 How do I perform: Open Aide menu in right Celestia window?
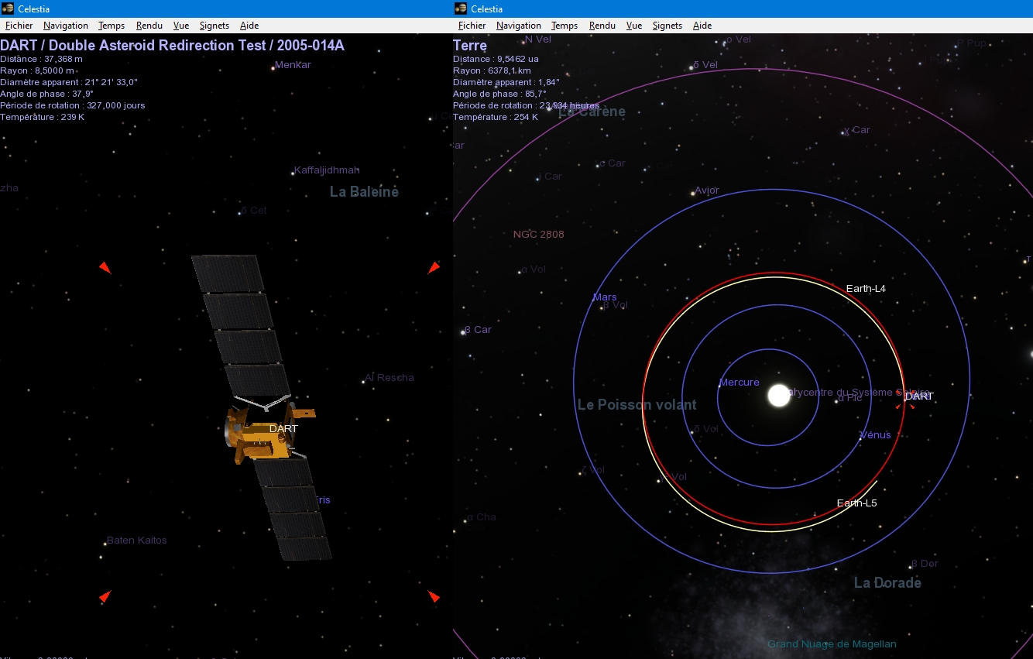(702, 26)
